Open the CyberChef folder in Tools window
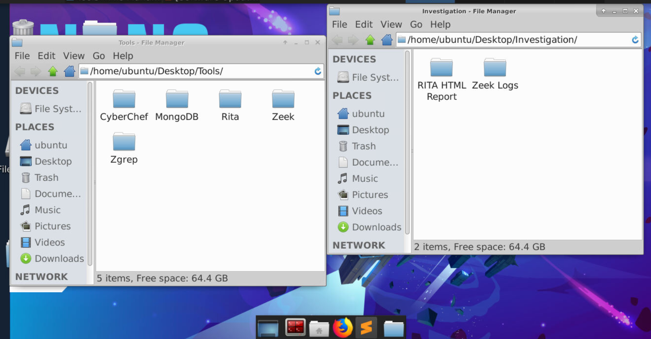 click(x=124, y=105)
